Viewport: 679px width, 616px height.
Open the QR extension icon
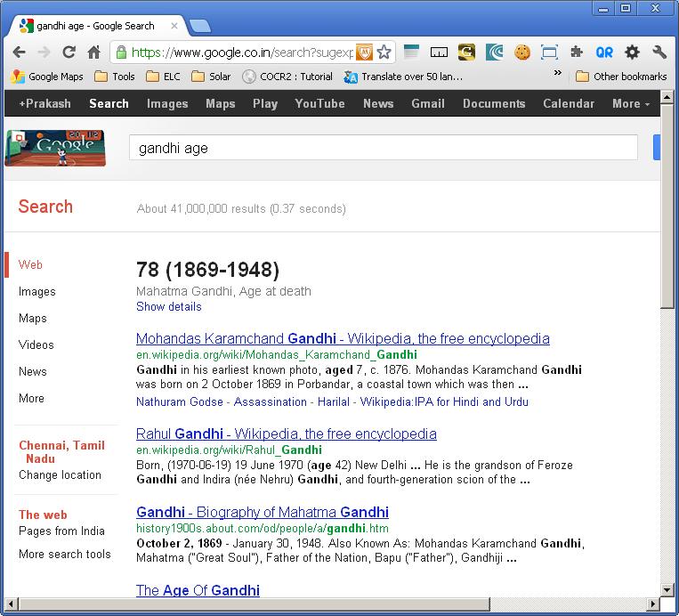(604, 53)
